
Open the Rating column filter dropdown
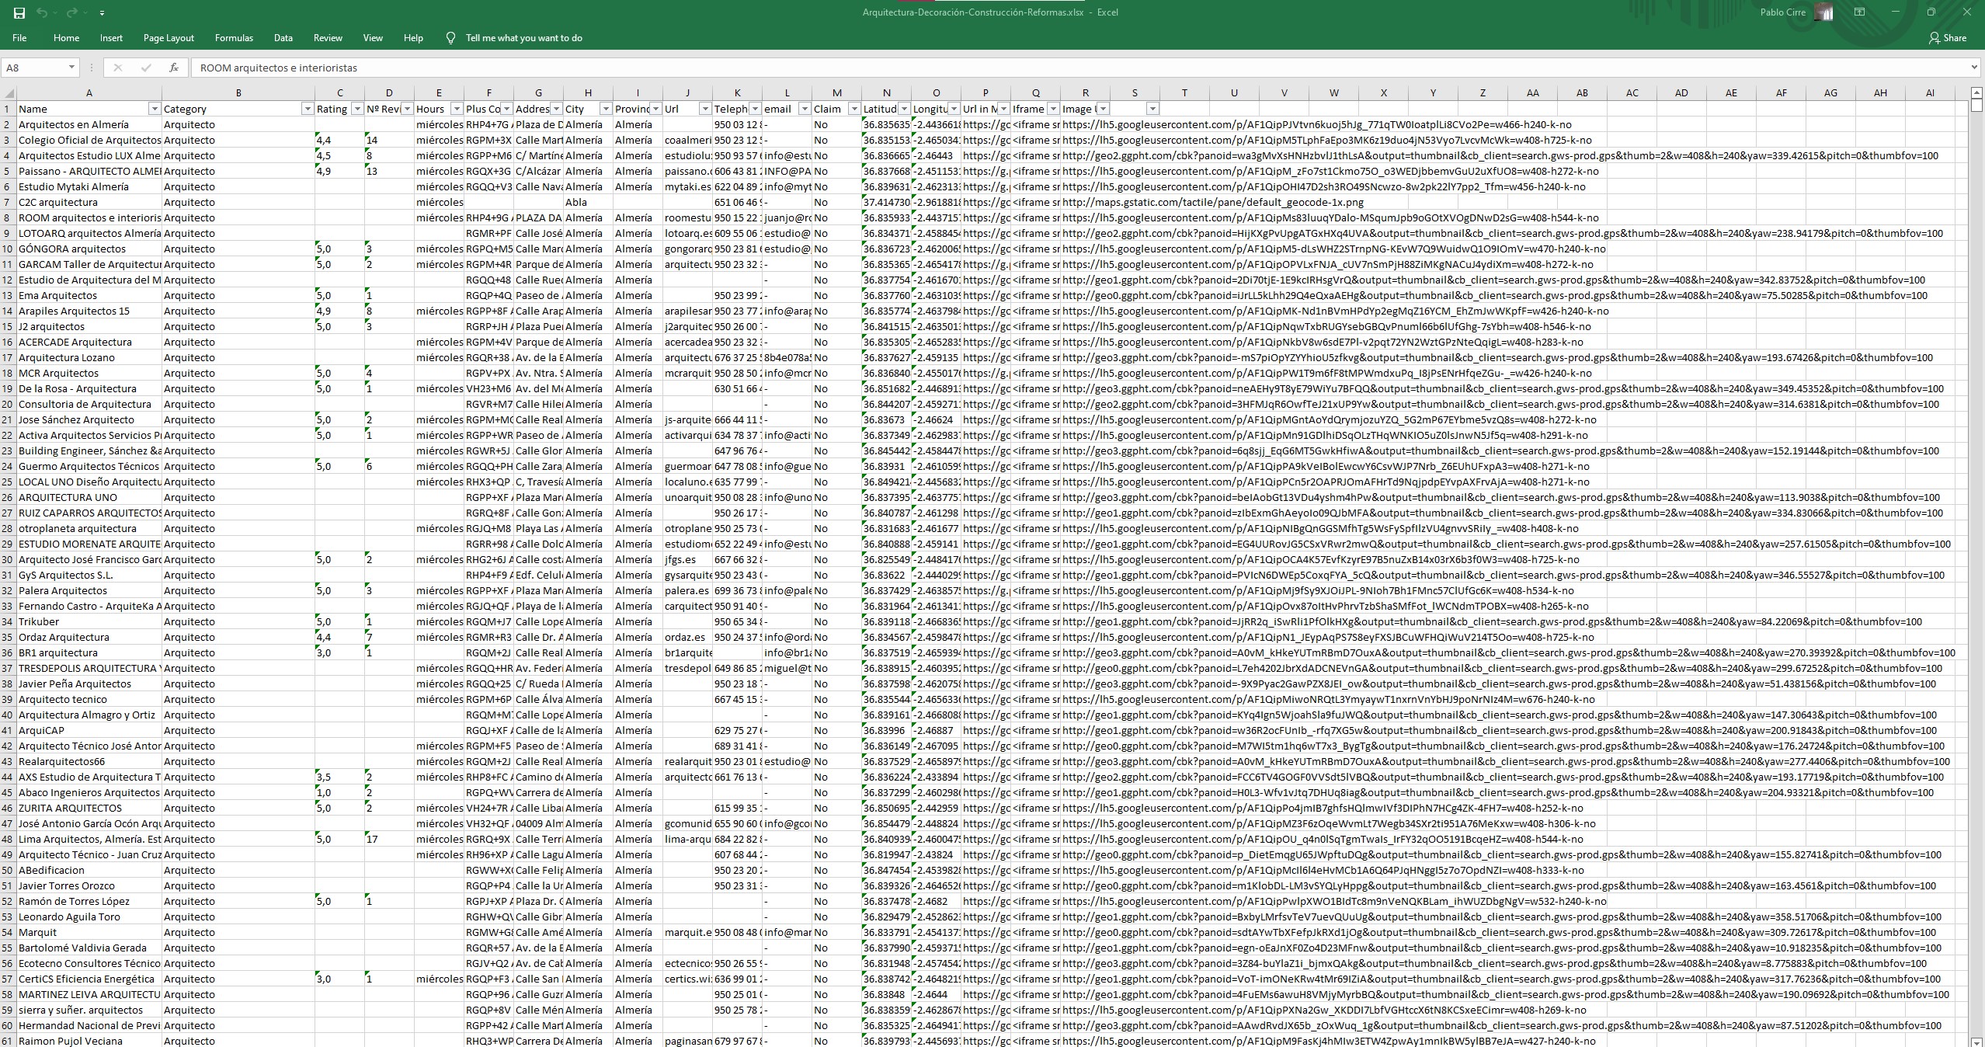(357, 109)
